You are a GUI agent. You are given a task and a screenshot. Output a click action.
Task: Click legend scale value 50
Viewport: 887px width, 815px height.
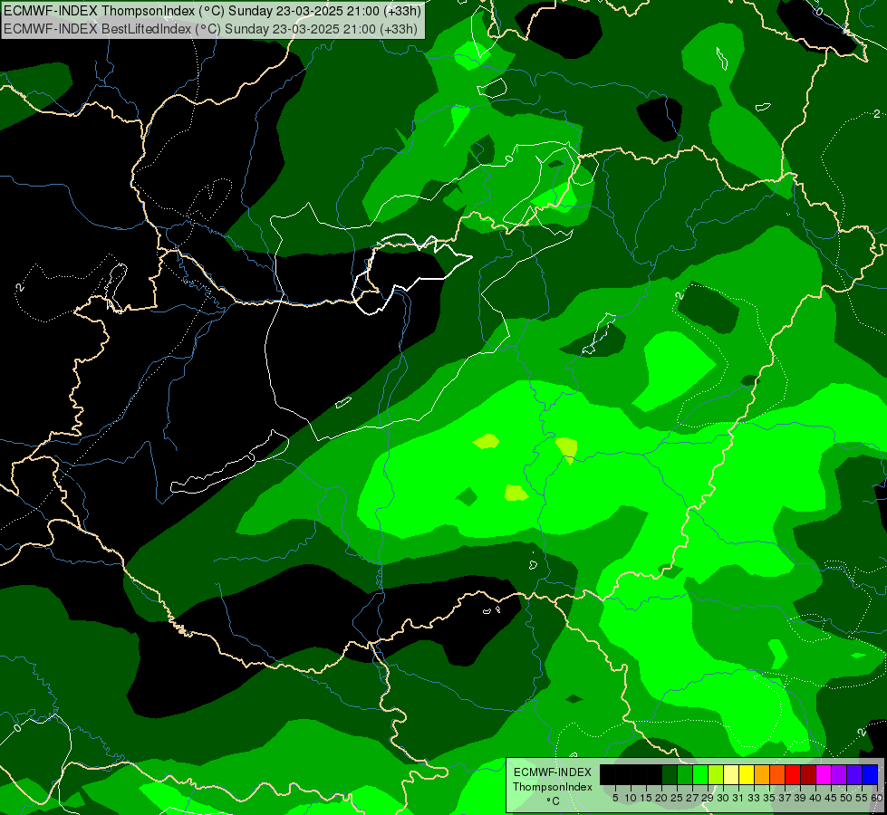pyautogui.click(x=846, y=798)
